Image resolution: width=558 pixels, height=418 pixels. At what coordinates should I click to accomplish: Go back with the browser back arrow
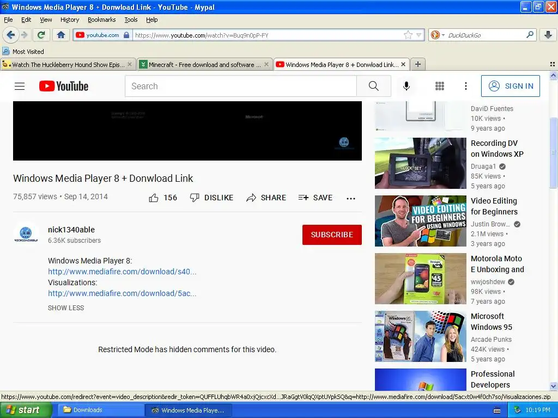click(11, 35)
